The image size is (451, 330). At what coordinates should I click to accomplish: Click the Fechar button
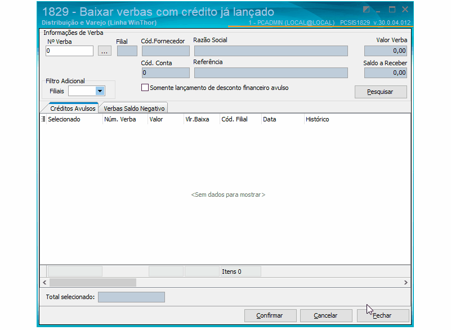(x=383, y=315)
